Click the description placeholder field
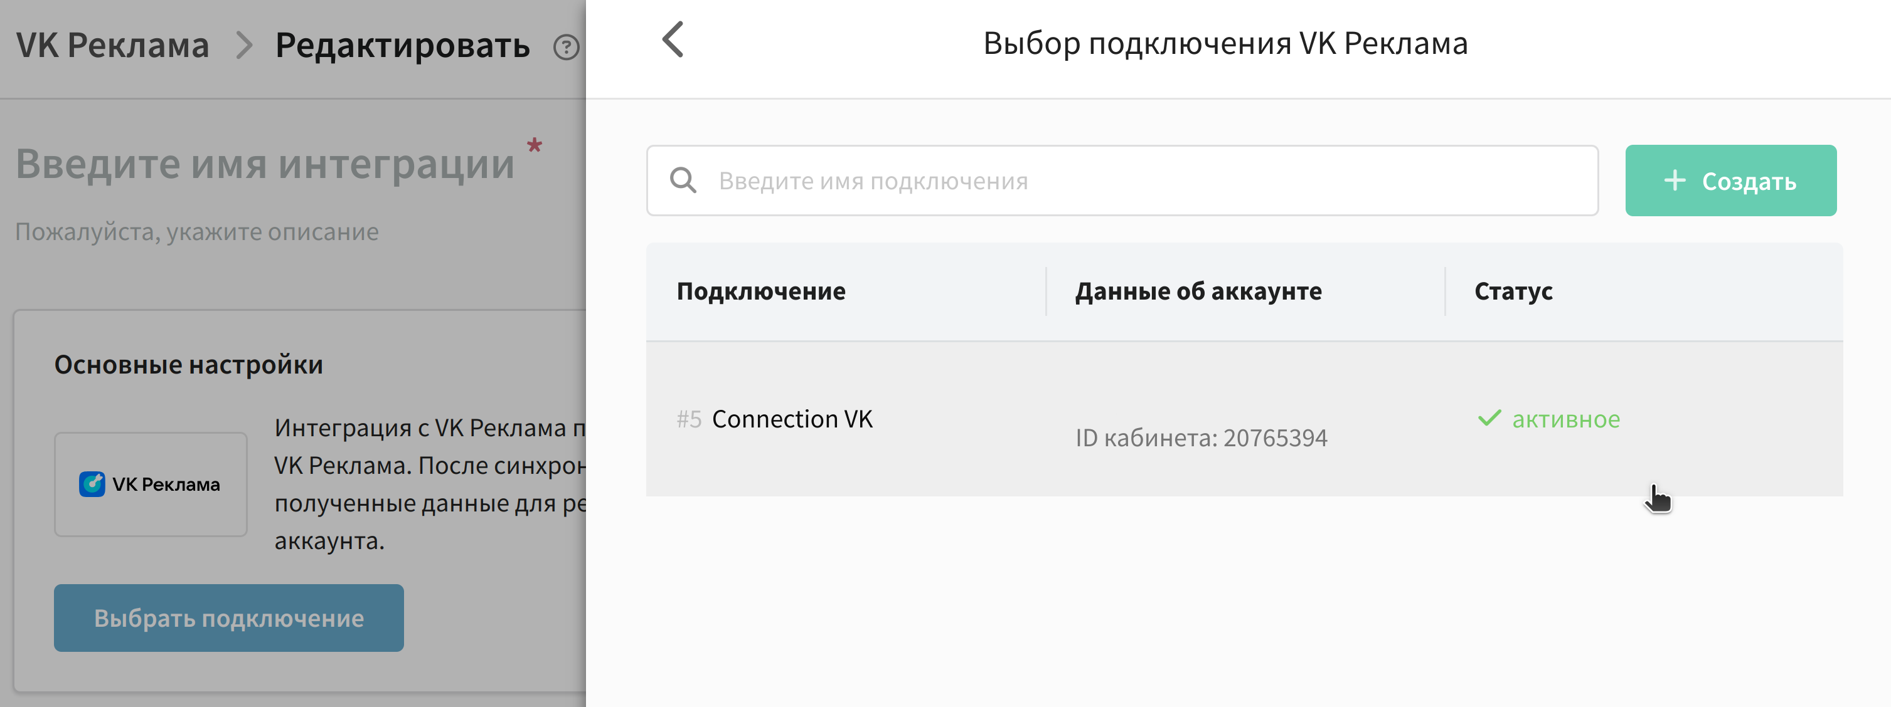The image size is (1891, 707). coord(197,232)
